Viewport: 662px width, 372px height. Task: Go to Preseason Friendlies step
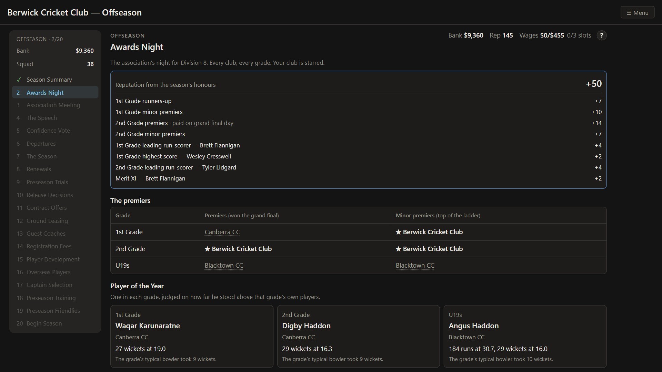55,311
